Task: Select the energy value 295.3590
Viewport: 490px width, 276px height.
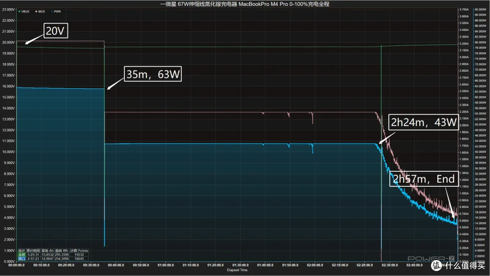Action: (x=62, y=255)
